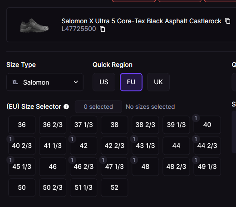The image size is (236, 207).
Task: Select size 50 2/3
Action: point(53,187)
